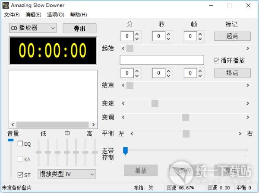Screen dimensions: 259x193
Task: Increase end frames stepper up arrow
Action: click(200, 71)
